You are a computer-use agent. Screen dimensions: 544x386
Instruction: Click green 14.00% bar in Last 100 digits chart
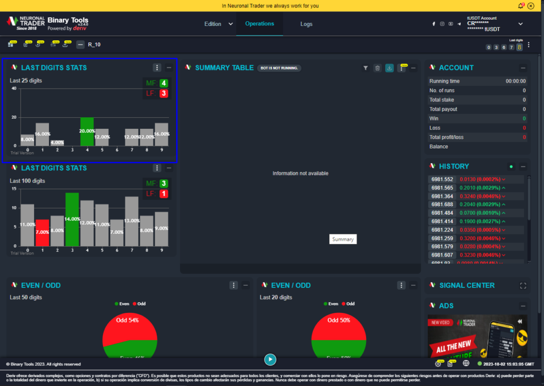coord(72,220)
